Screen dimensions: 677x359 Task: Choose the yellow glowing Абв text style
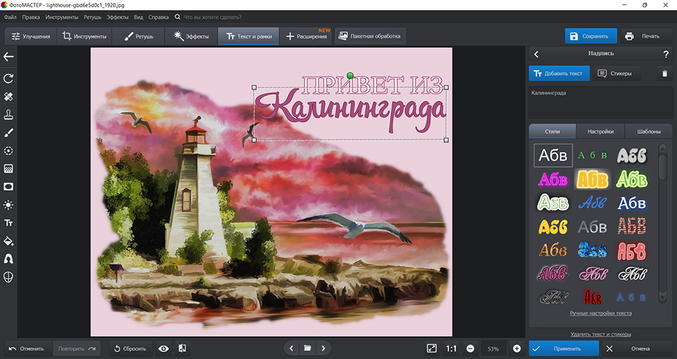pyautogui.click(x=592, y=179)
